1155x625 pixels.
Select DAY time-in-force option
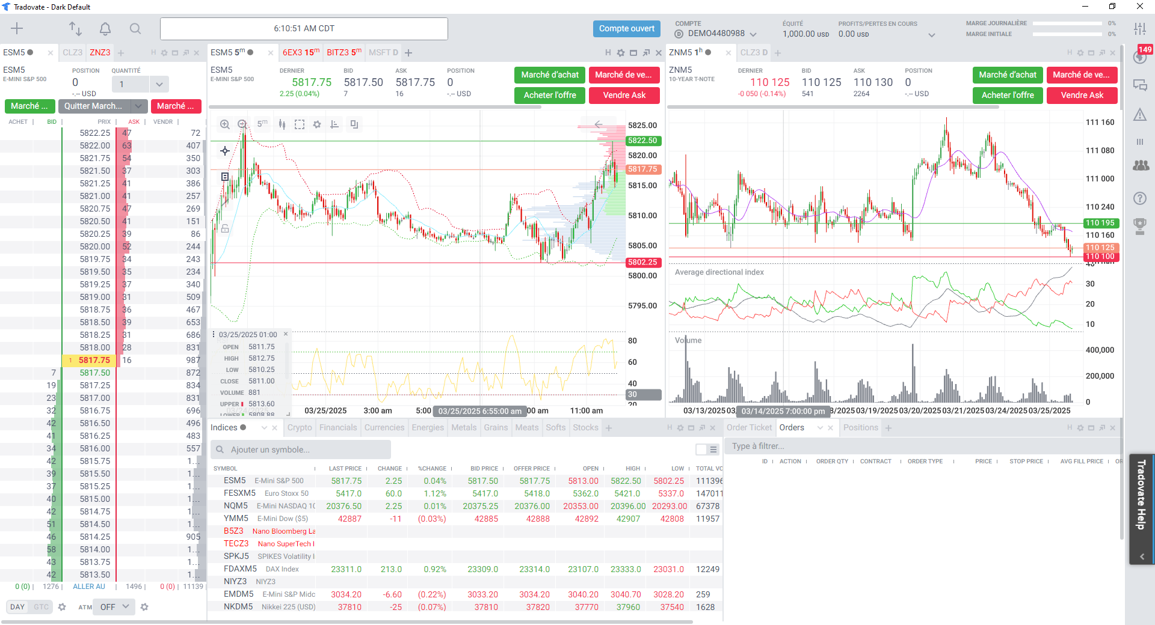[17, 607]
